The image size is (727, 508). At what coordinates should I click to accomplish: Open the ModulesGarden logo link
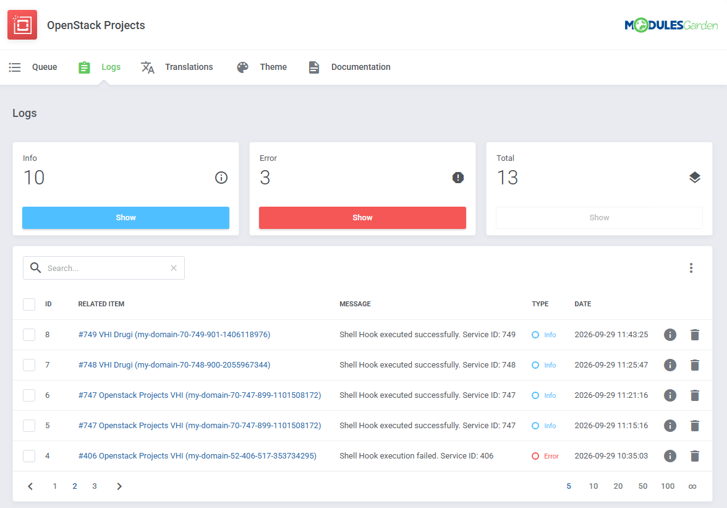tap(671, 25)
